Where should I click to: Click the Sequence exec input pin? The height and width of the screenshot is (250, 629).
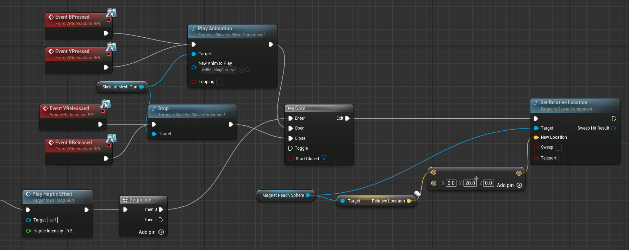pyautogui.click(x=125, y=210)
